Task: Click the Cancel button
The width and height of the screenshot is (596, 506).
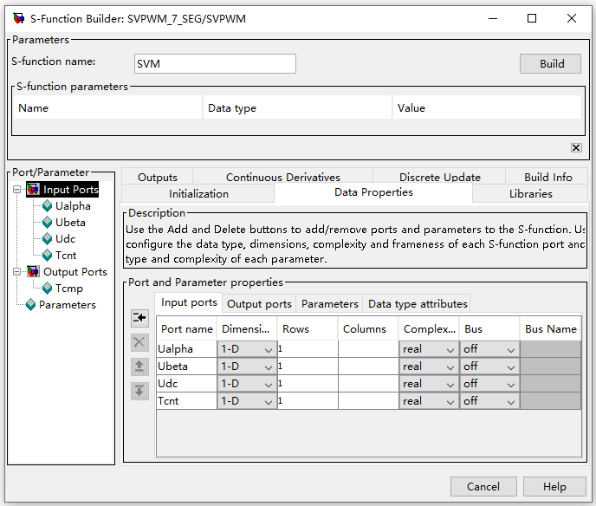Action: click(483, 487)
